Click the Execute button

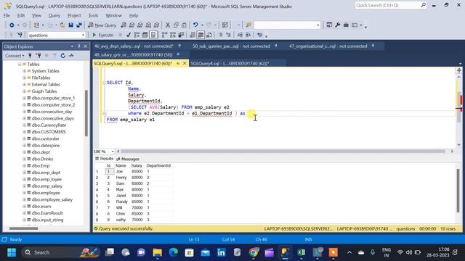[102, 35]
